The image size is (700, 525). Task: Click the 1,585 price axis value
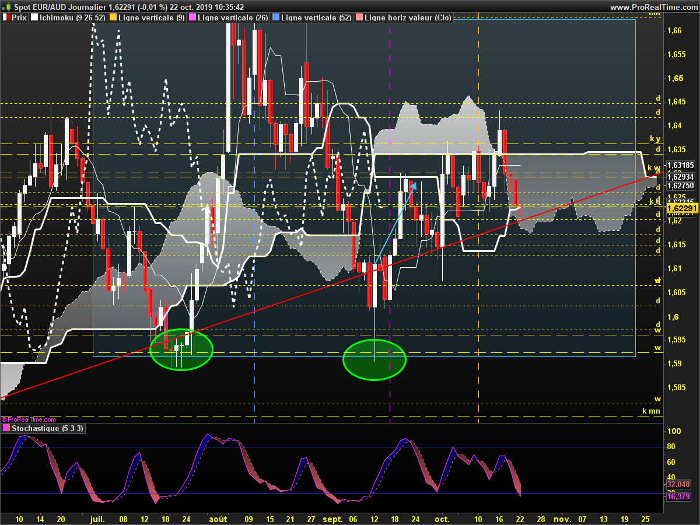pos(677,387)
